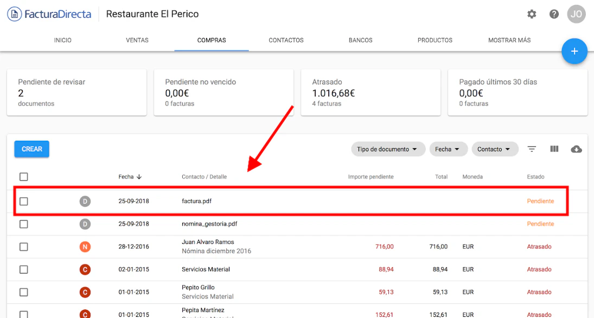Image resolution: width=594 pixels, height=318 pixels.
Task: Click the blue plus create button
Action: (574, 51)
